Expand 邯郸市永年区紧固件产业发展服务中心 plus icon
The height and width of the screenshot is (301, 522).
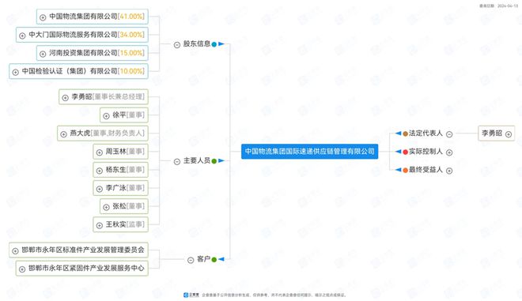(22, 269)
